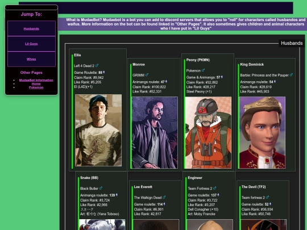Click the male symbol icon on The Devil (TF2) card
The width and height of the screenshot is (307, 230).
click(267, 197)
